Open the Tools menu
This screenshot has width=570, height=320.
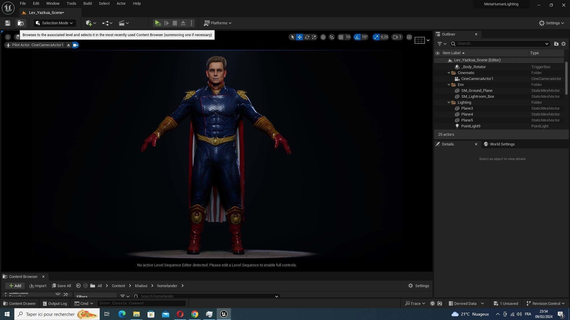(x=71, y=4)
